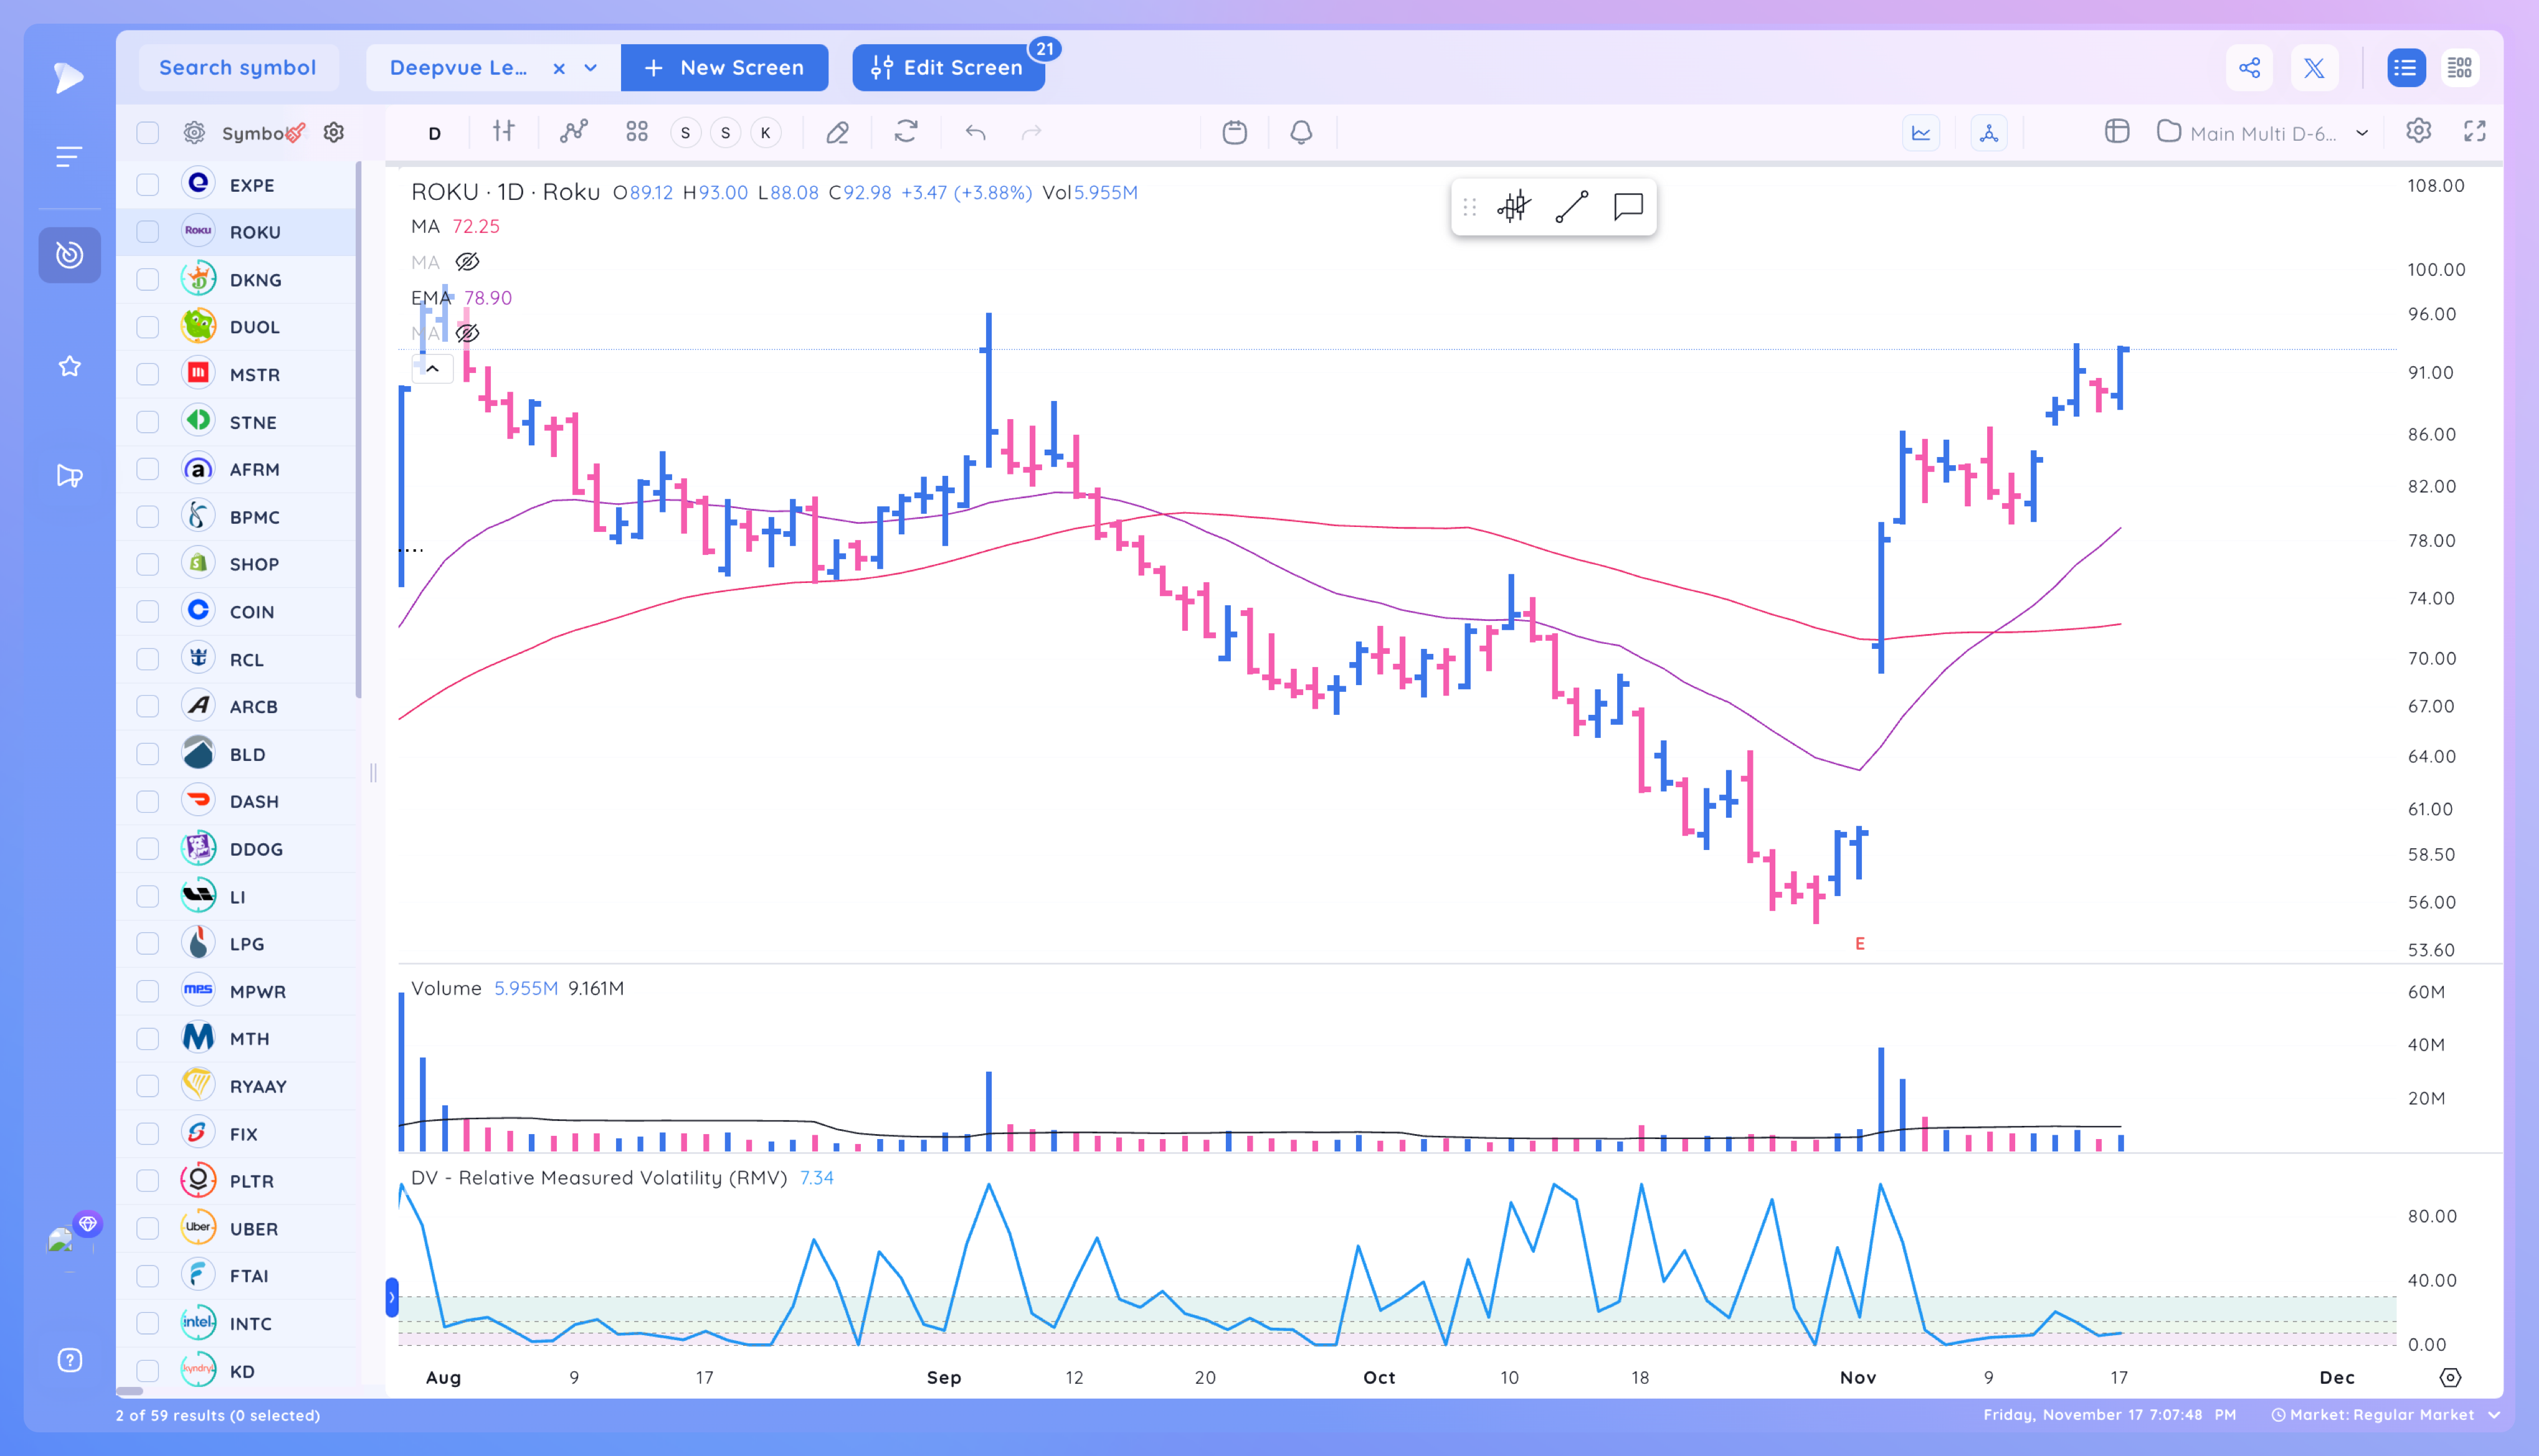Click the share icon in the top bar
This screenshot has width=2539, height=1456.
(2250, 68)
